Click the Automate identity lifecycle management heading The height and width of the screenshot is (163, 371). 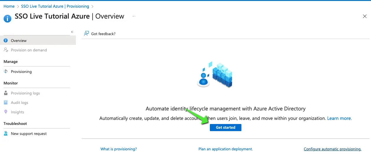225,109
